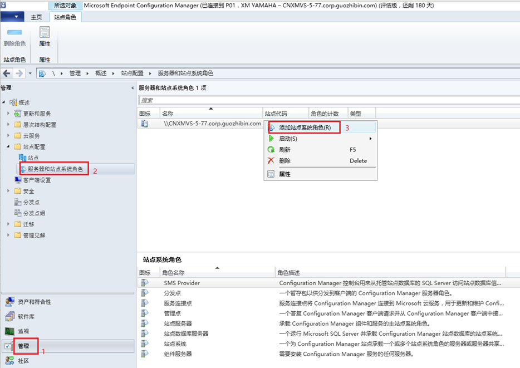Open the 启动(S) submenu arrow
520x368 pixels.
point(372,138)
